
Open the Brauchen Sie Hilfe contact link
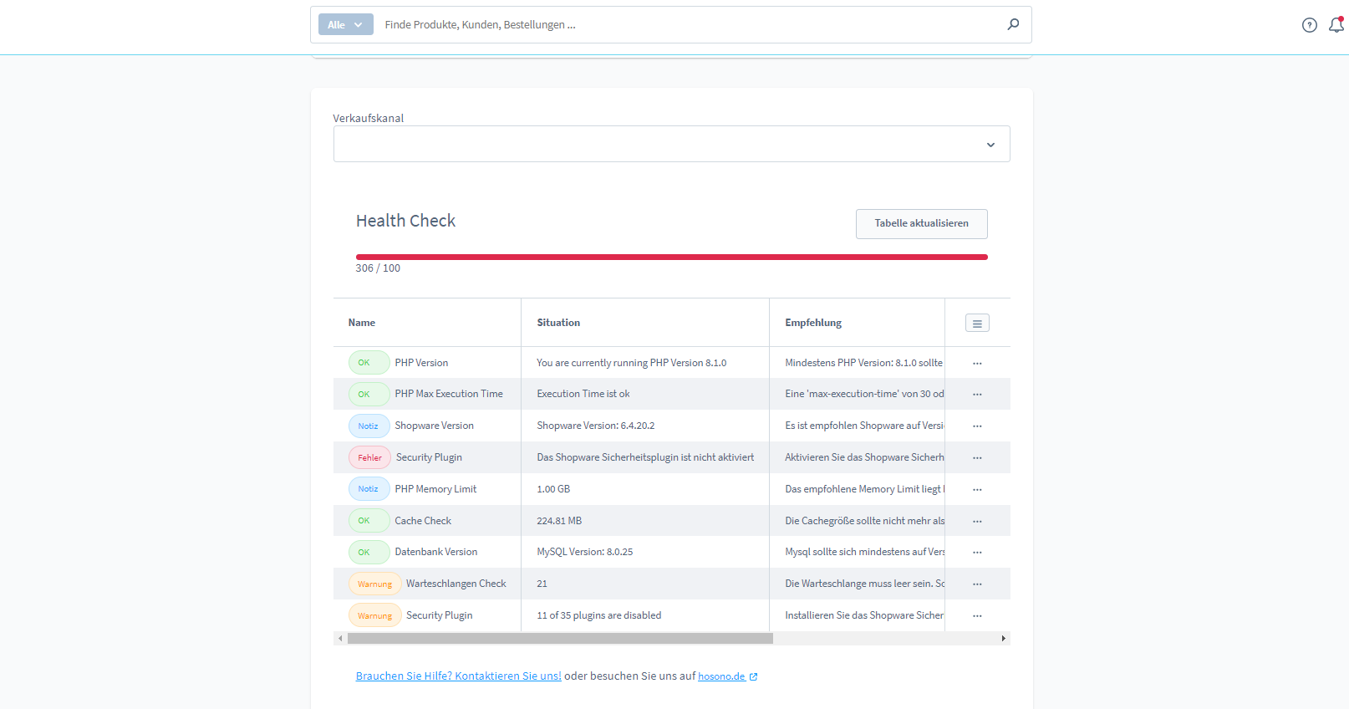(459, 676)
